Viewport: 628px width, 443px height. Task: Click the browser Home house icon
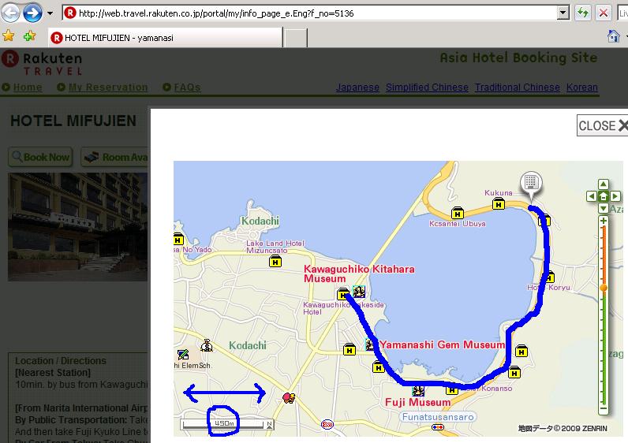[614, 36]
